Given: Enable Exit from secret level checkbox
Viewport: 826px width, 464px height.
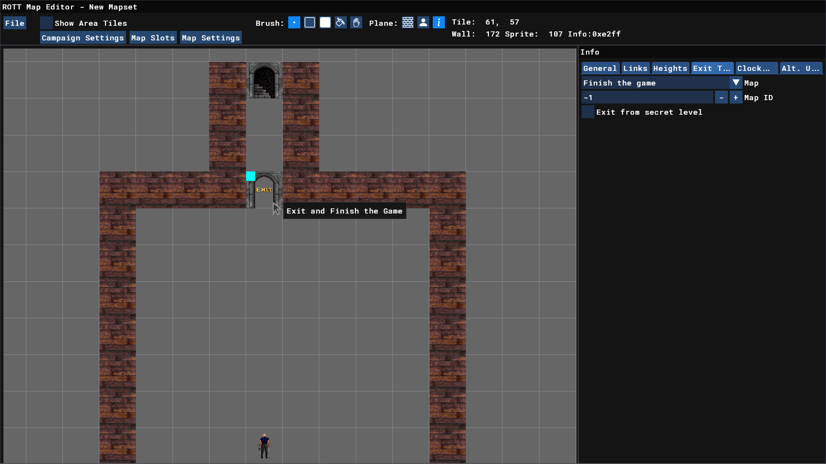Looking at the screenshot, I should click(x=588, y=112).
